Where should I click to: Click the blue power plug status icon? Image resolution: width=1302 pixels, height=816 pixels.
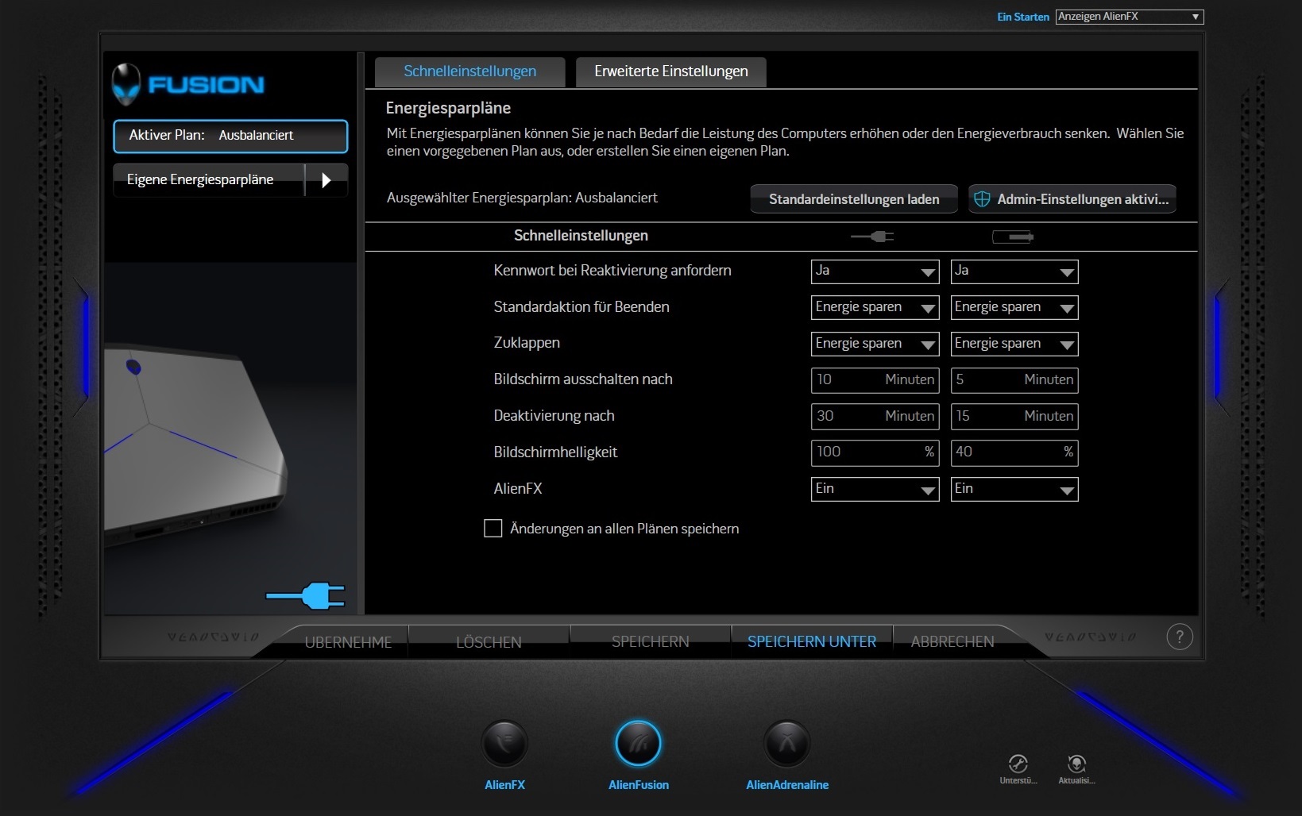coord(306,595)
